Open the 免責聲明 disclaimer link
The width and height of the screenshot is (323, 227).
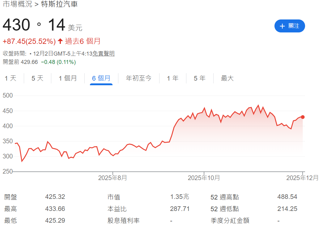click(103, 53)
